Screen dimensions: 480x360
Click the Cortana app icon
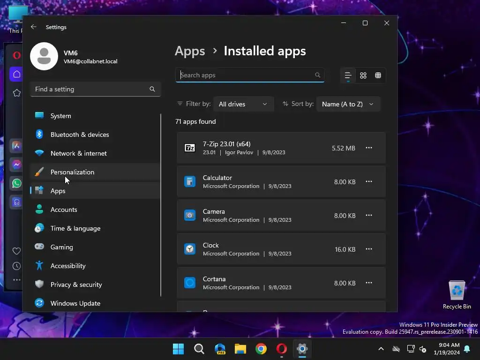click(x=190, y=283)
